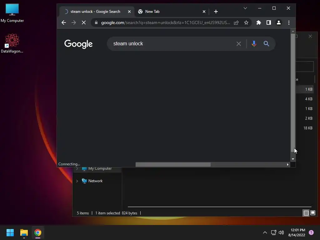The image size is (320, 240).
Task: Open DataWagon desktop shortcut
Action: pyautogui.click(x=12, y=43)
